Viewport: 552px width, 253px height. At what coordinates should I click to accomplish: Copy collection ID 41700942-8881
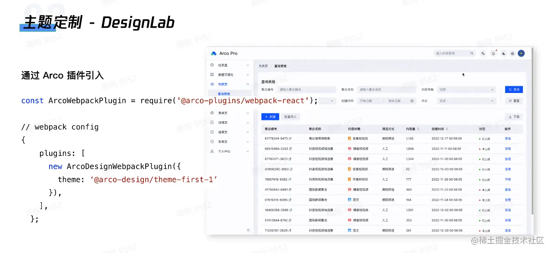pyautogui.click(x=290, y=190)
